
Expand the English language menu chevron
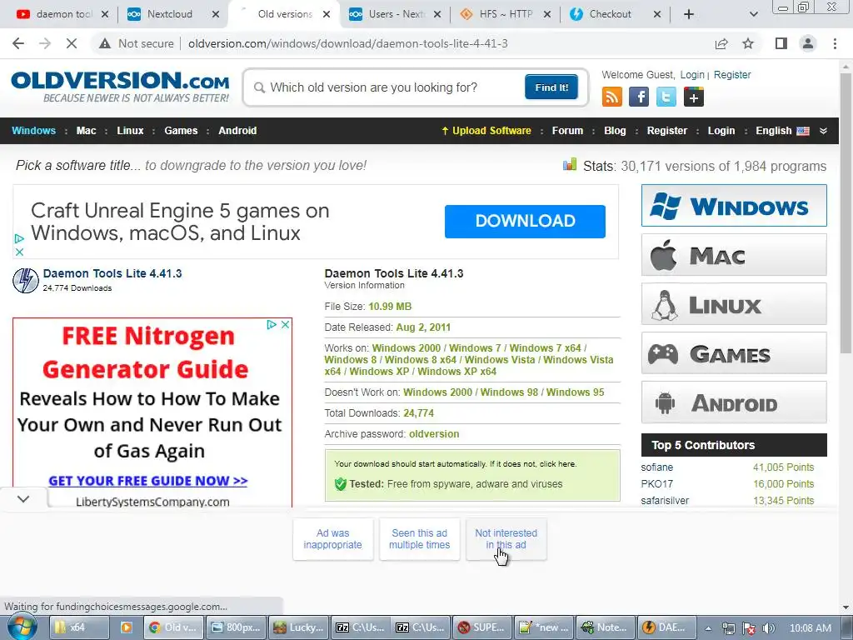pyautogui.click(x=823, y=131)
